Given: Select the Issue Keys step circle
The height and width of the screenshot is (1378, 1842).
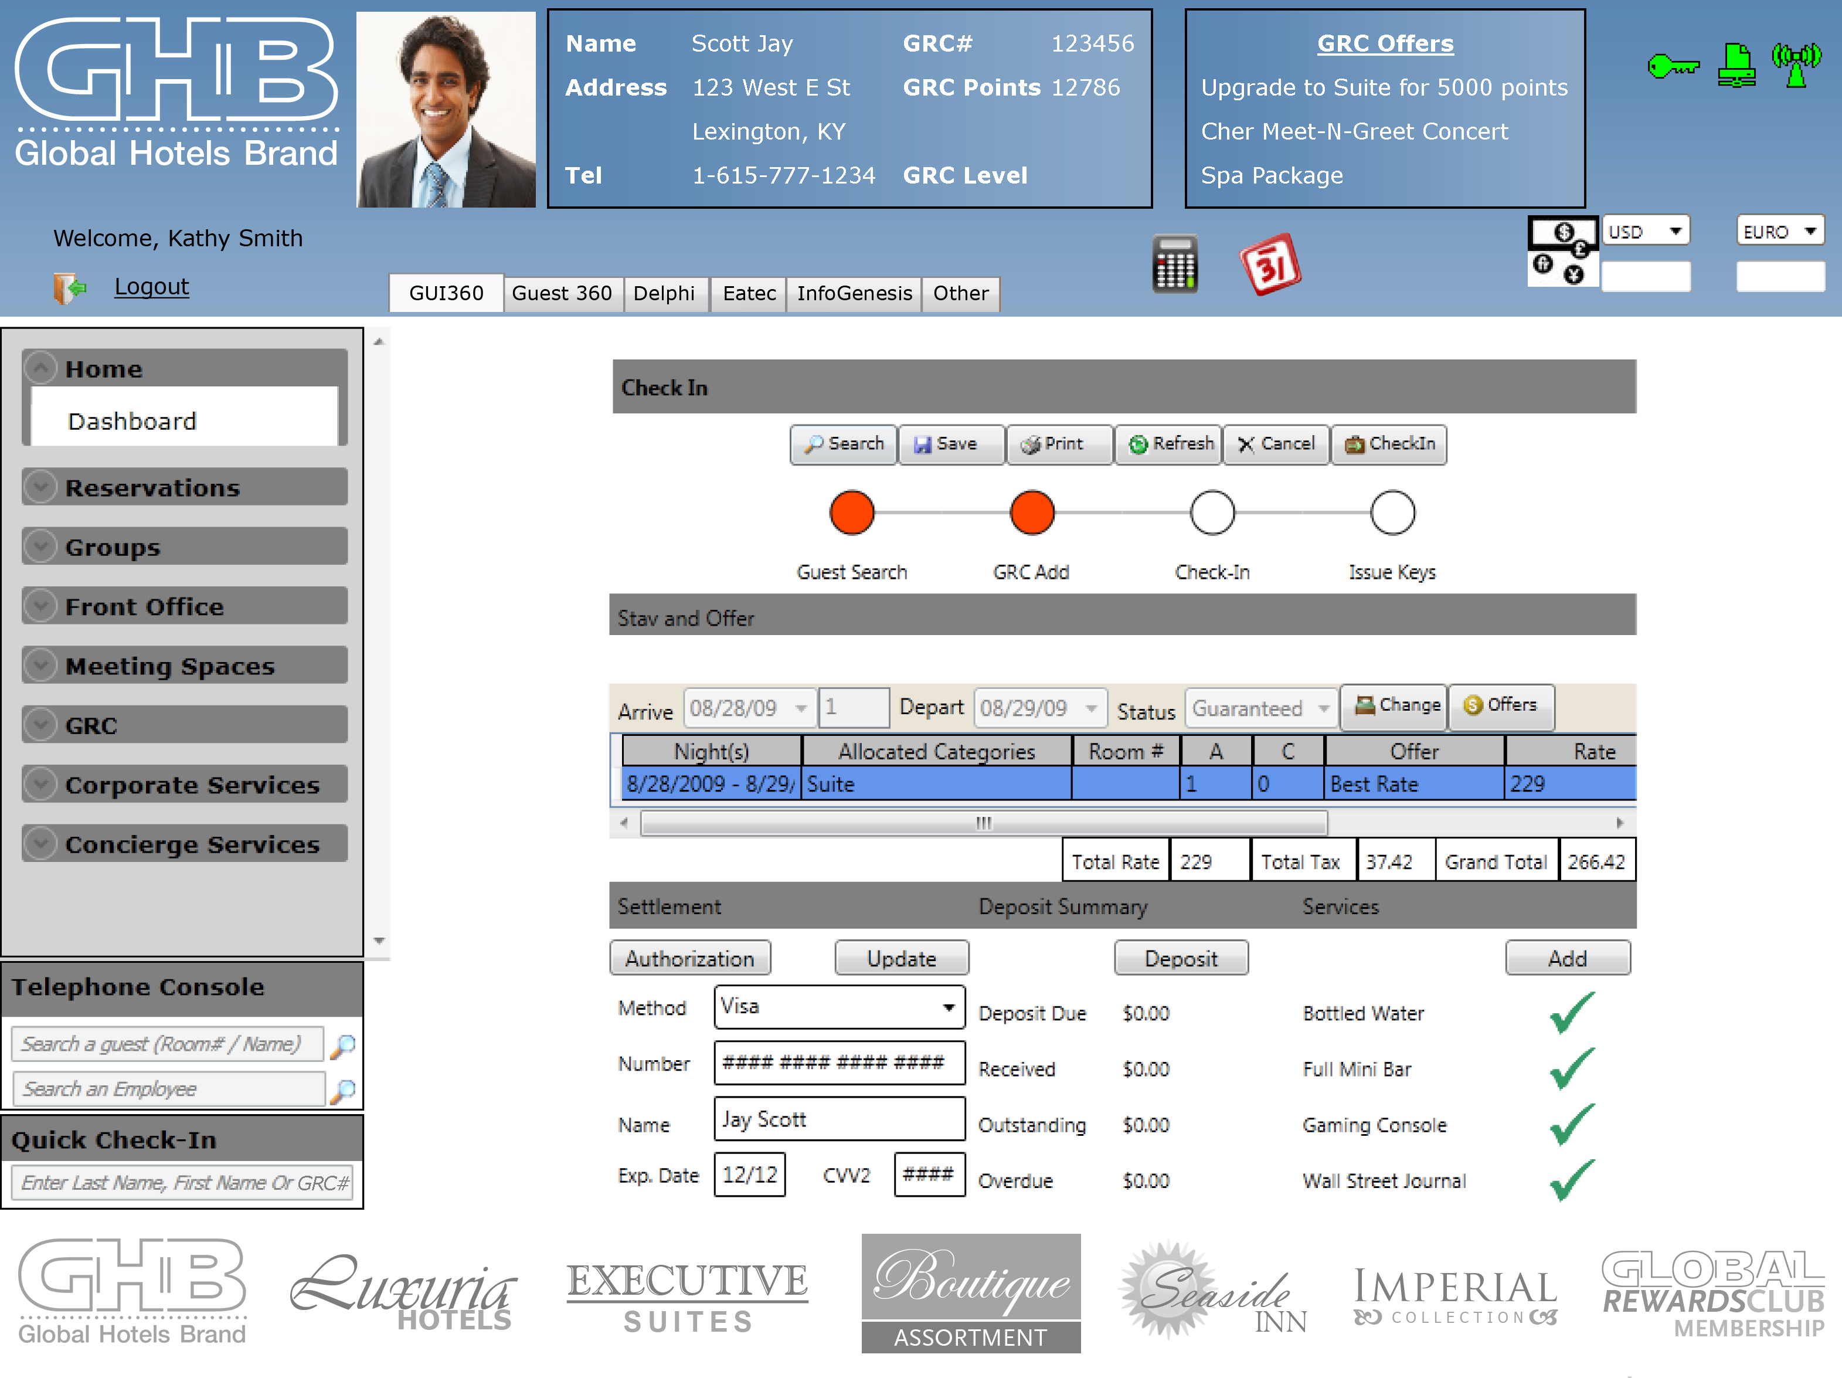Looking at the screenshot, I should 1392,512.
